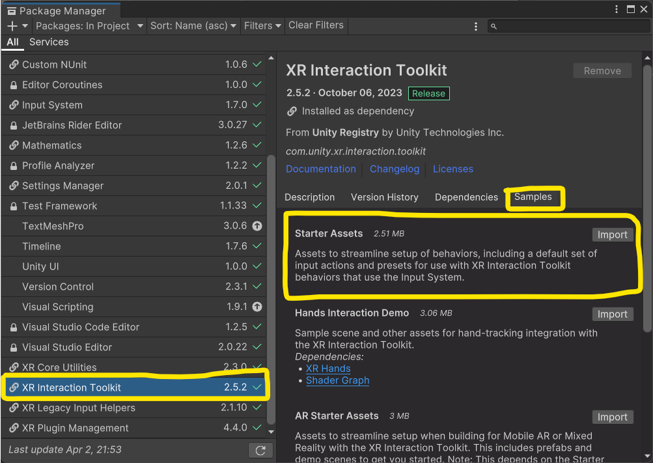653x463 pixels.
Task: Select the Timeline package
Action: (x=133, y=246)
